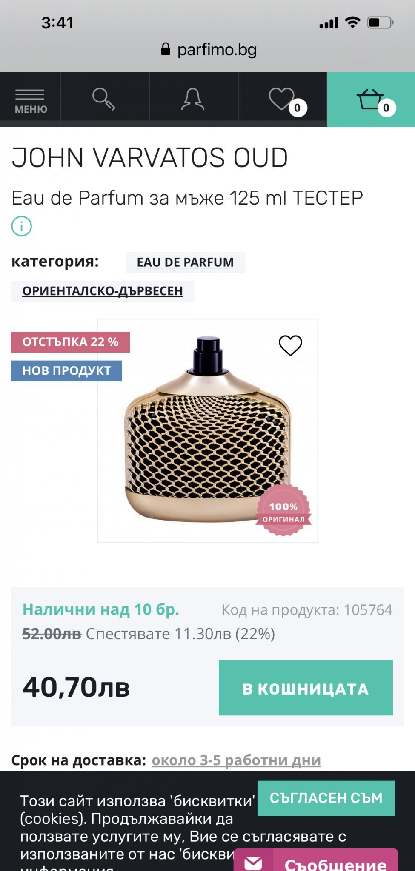Open the wishlist heart in header
The image size is (415, 871).
pyautogui.click(x=283, y=100)
